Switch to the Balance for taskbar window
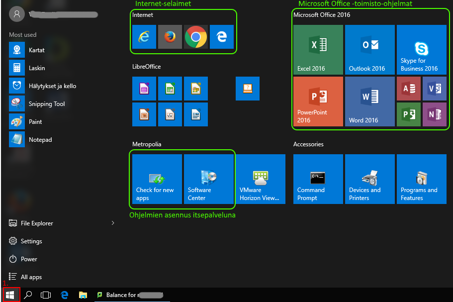 point(132,295)
